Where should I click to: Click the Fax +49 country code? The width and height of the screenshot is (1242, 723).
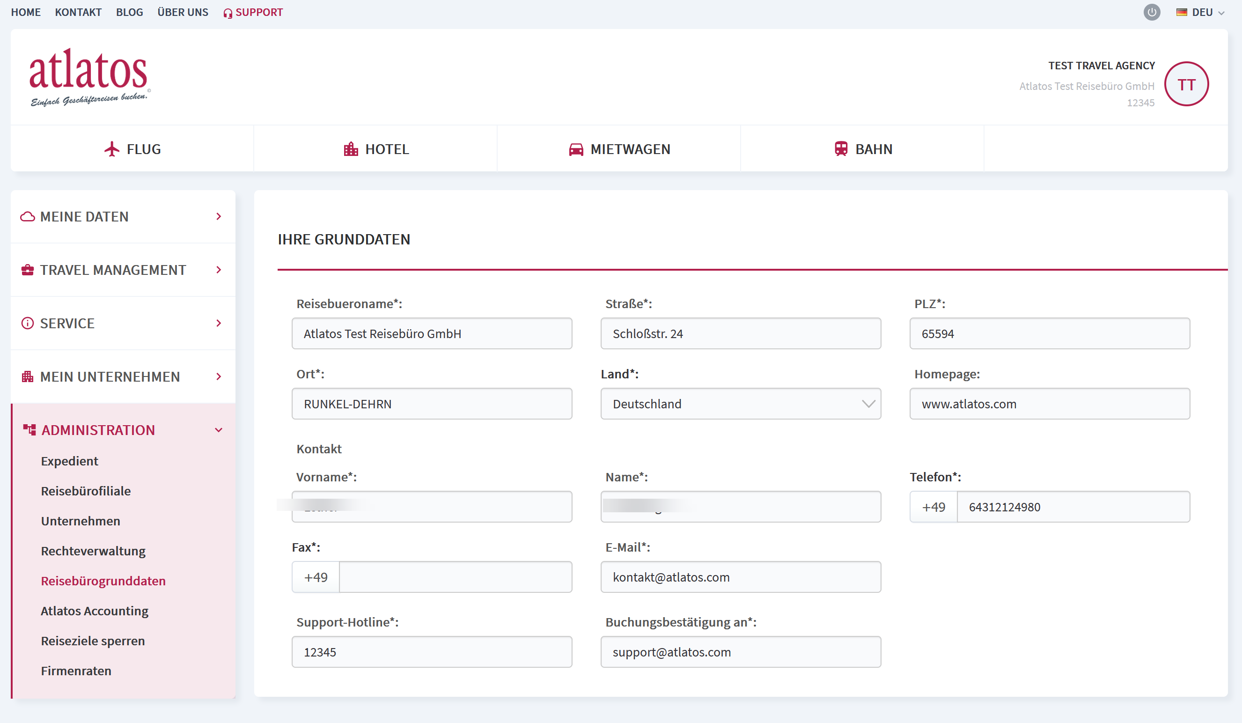(316, 577)
